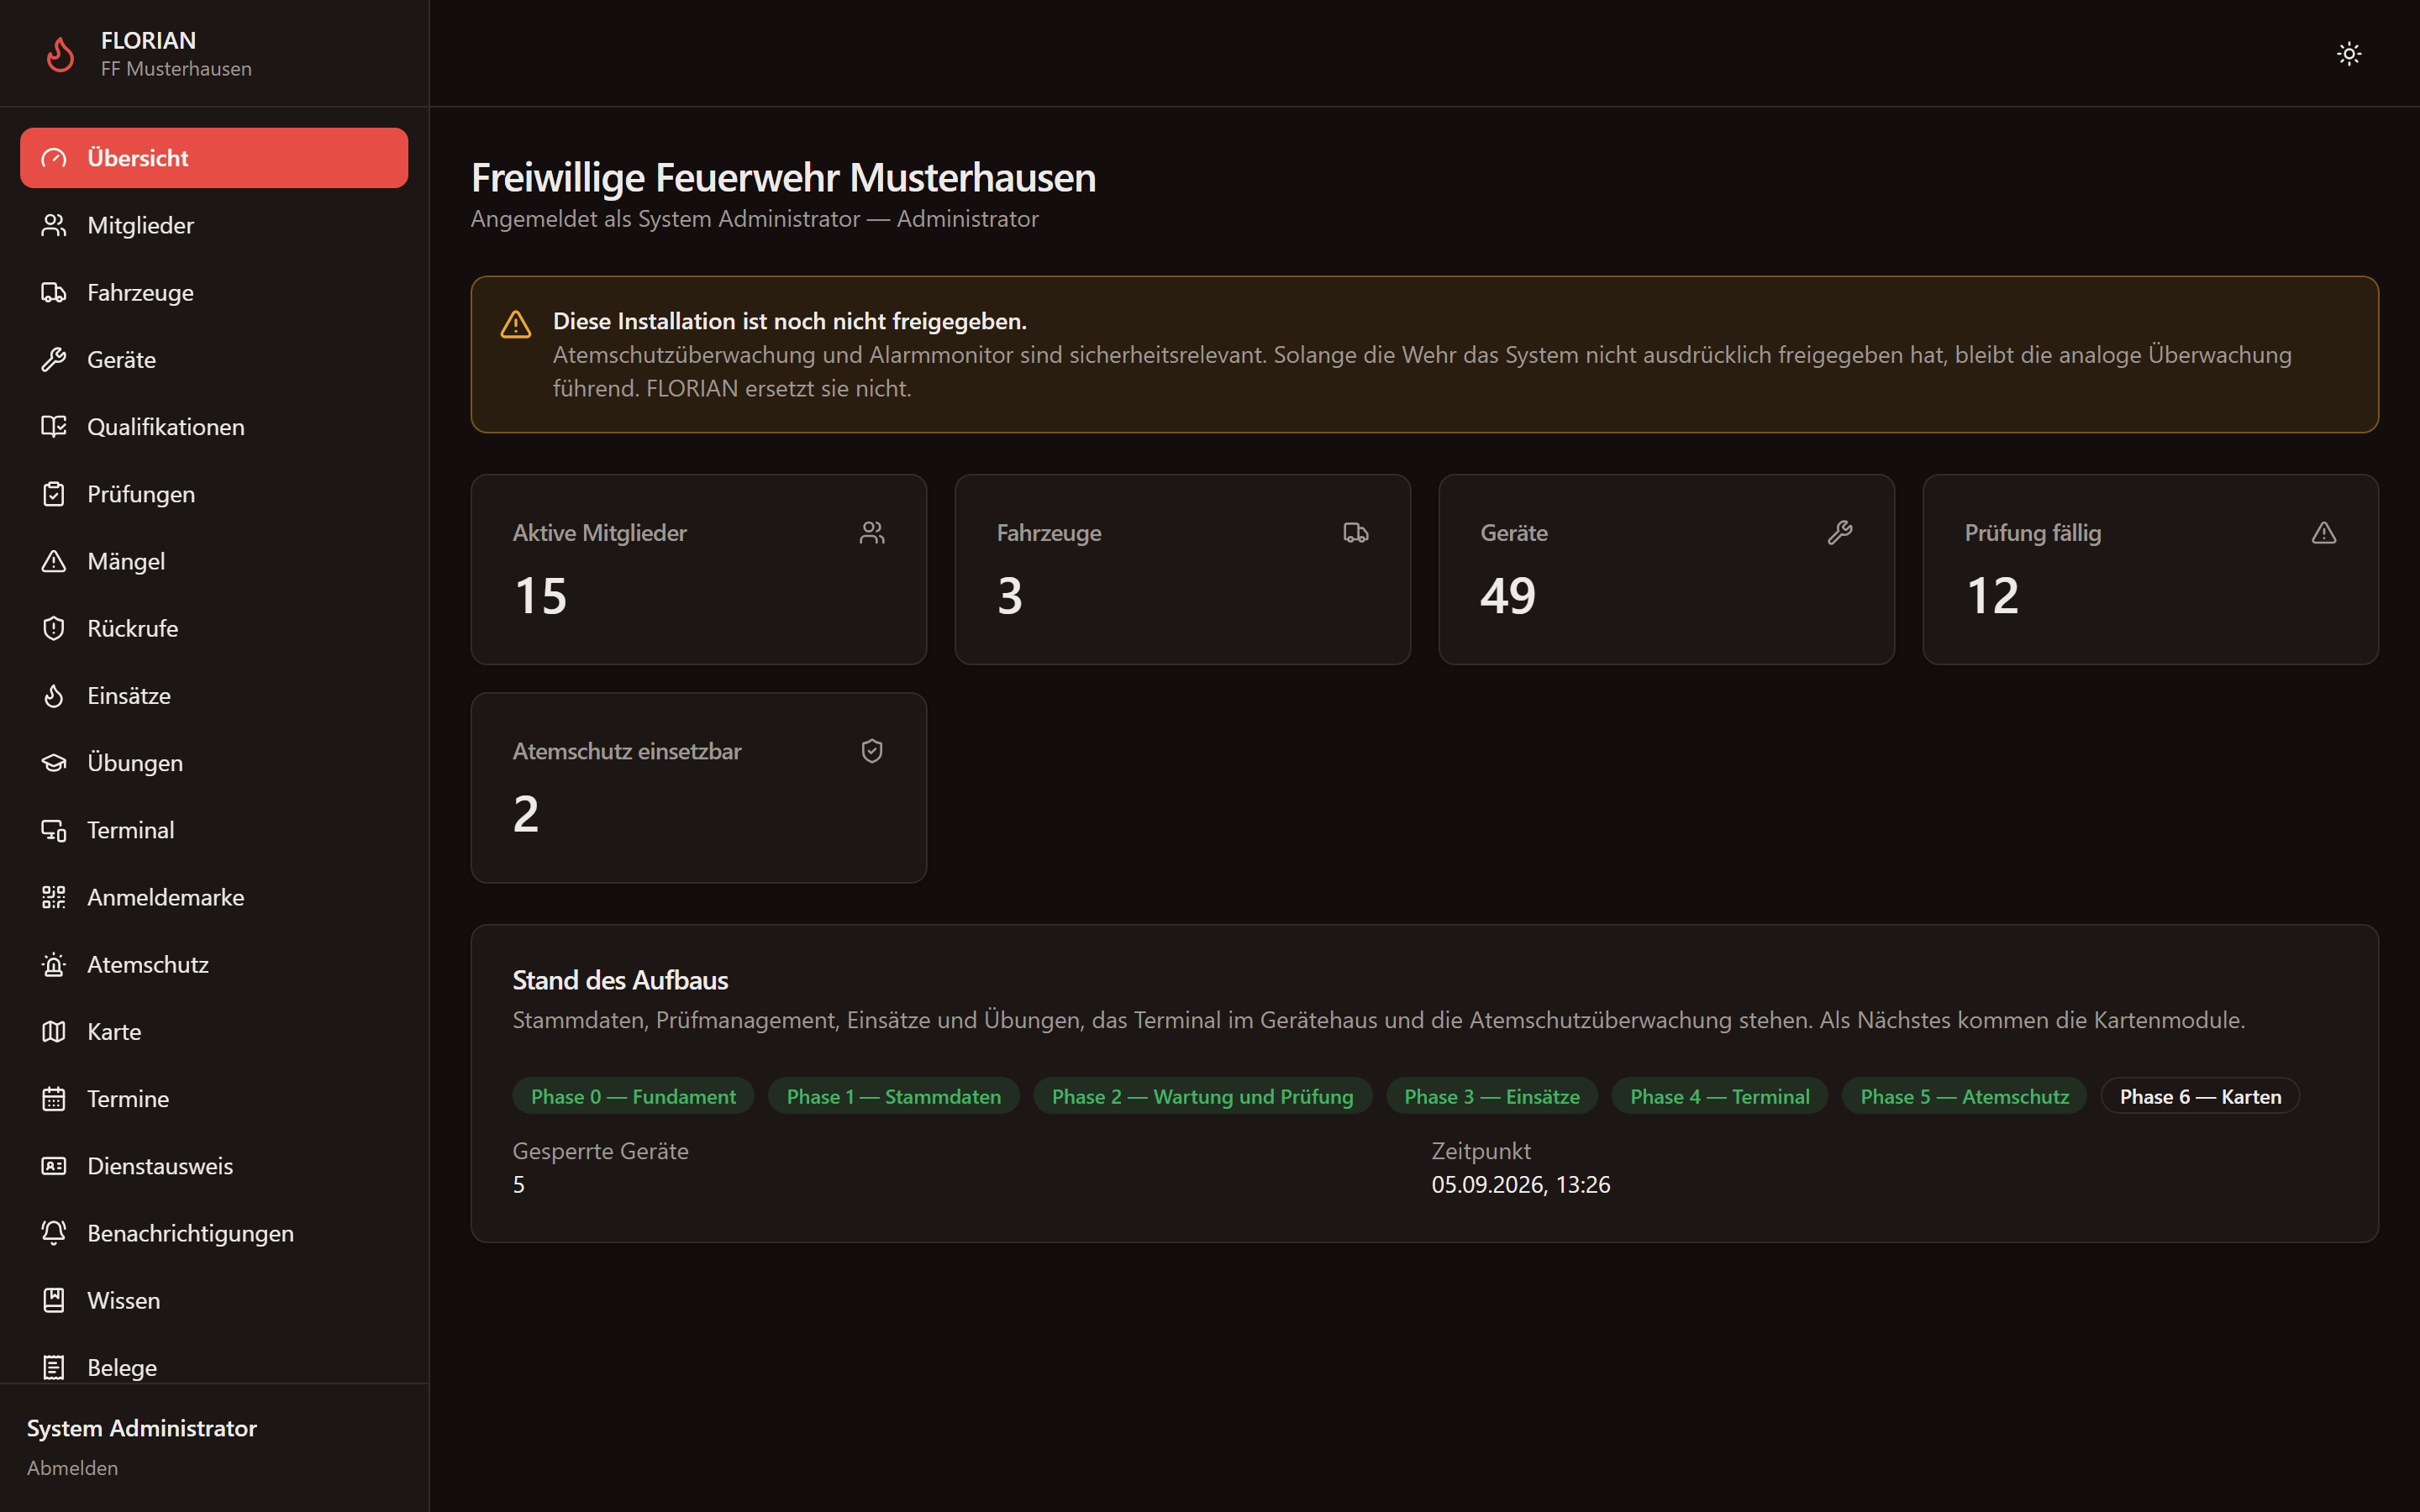Click the Abmelden link
Screen dimensions: 2420x1512
(72, 1468)
